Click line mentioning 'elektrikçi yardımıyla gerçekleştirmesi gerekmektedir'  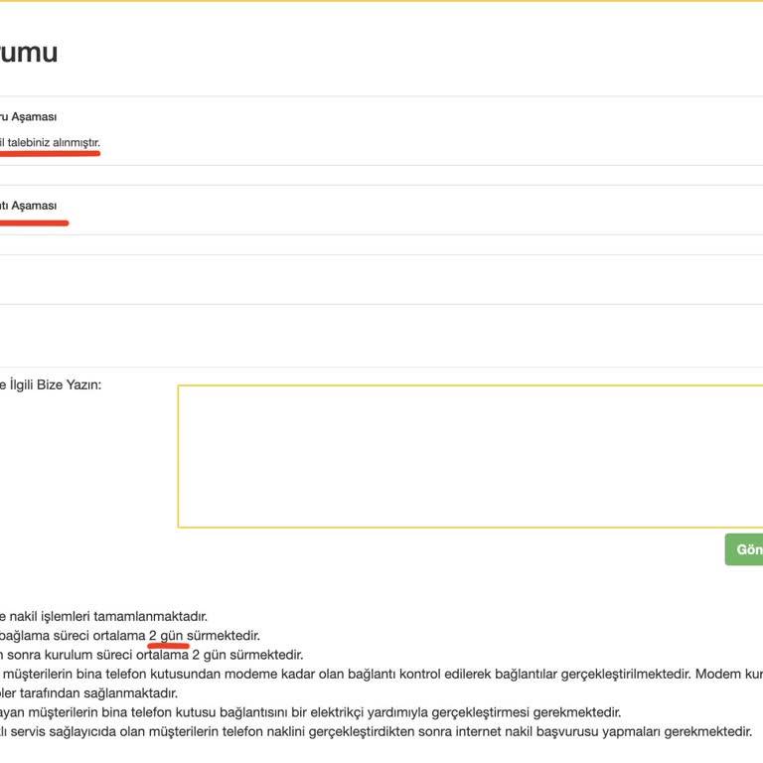tap(310, 712)
